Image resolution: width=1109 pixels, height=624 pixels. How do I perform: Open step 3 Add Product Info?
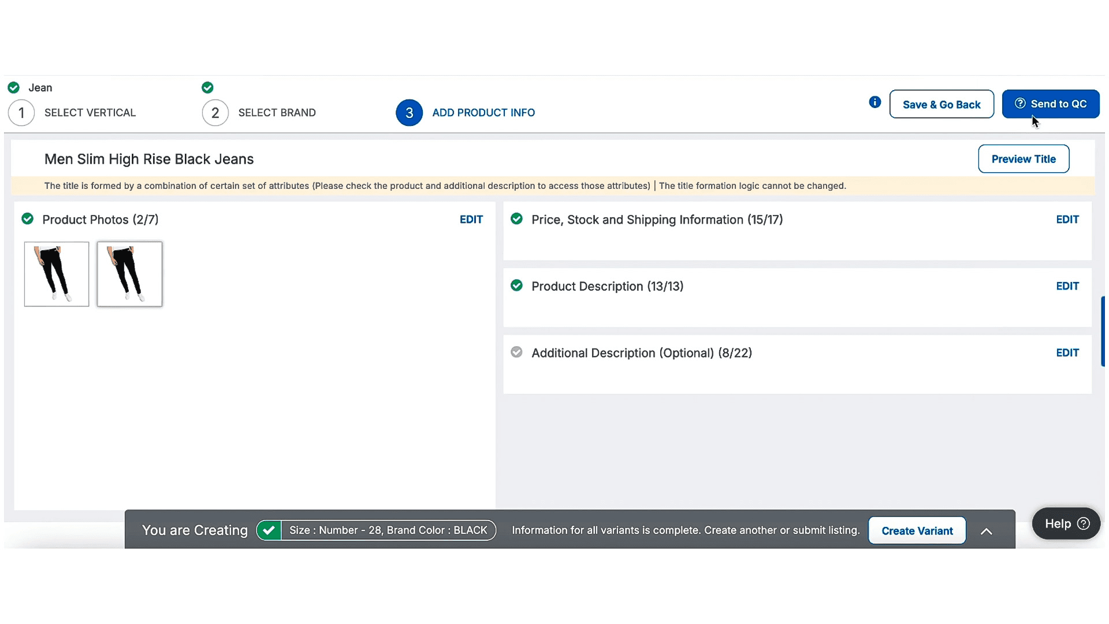point(409,113)
